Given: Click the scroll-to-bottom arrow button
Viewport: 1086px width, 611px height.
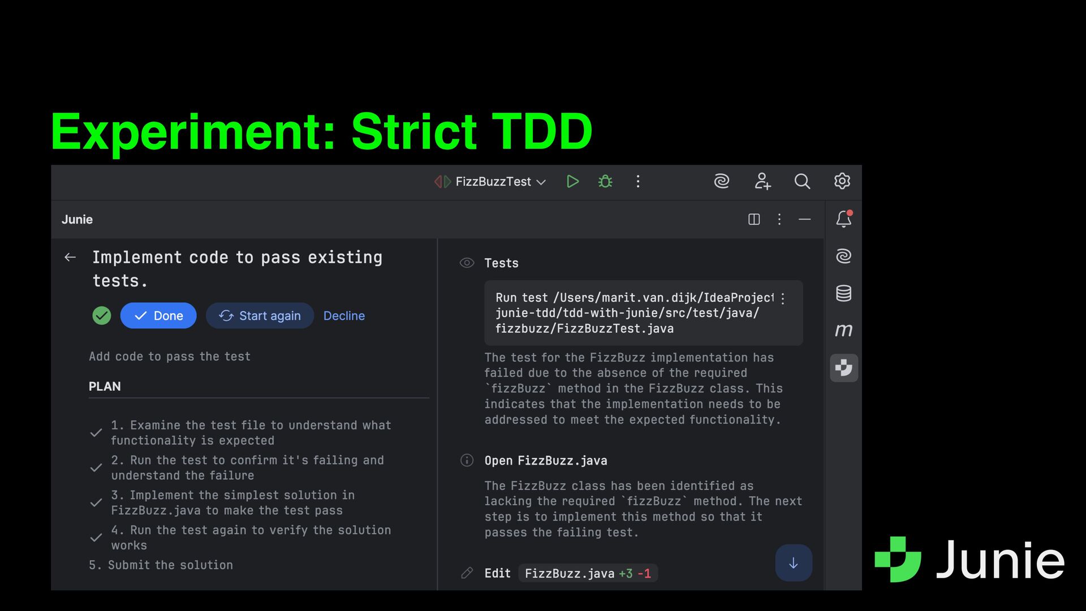Looking at the screenshot, I should pyautogui.click(x=793, y=563).
